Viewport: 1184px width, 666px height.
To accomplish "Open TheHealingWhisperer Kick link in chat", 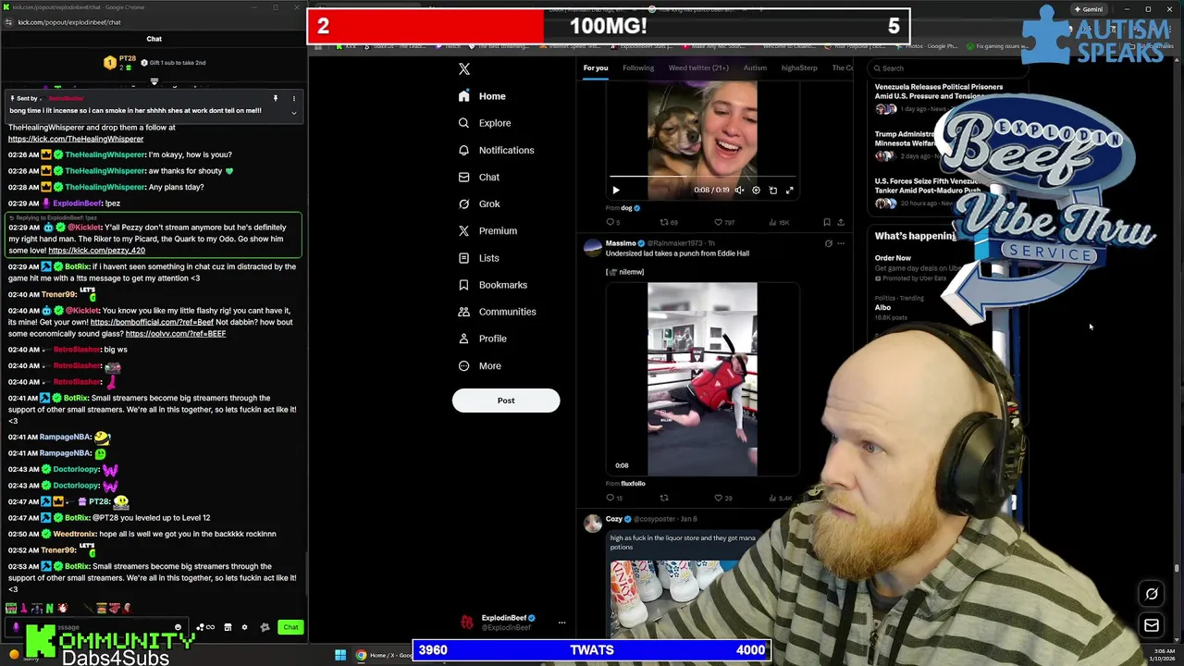I will [x=76, y=139].
